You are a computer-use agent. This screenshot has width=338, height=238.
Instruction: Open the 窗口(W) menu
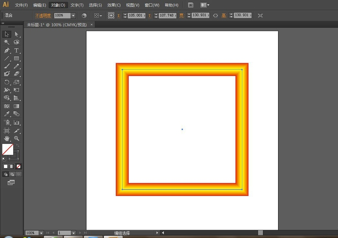tap(152, 5)
